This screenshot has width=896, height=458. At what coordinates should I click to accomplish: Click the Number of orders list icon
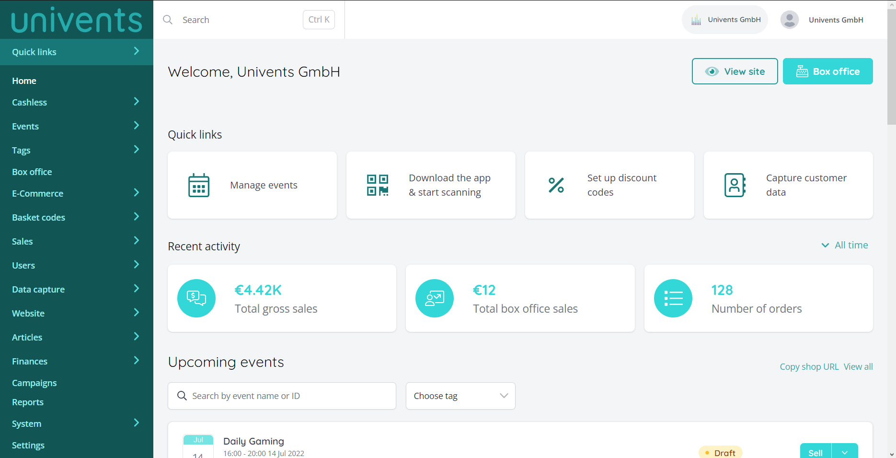coord(673,298)
